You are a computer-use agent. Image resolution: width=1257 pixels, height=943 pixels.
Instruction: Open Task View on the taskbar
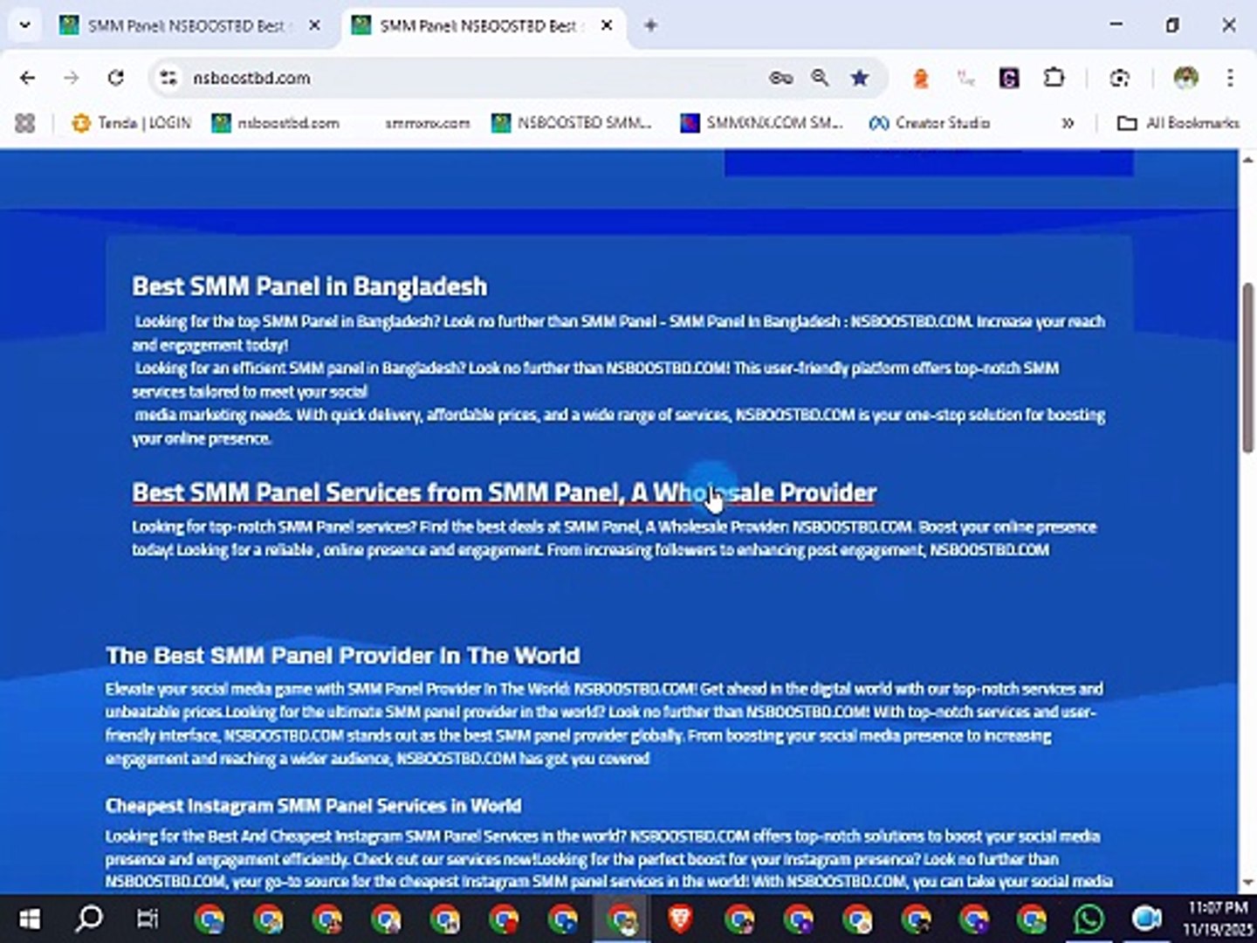pos(148,919)
